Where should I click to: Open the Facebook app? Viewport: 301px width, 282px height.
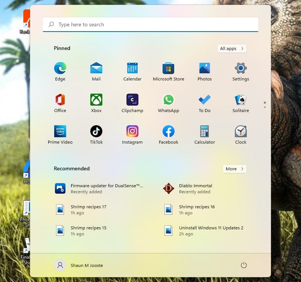point(168,135)
